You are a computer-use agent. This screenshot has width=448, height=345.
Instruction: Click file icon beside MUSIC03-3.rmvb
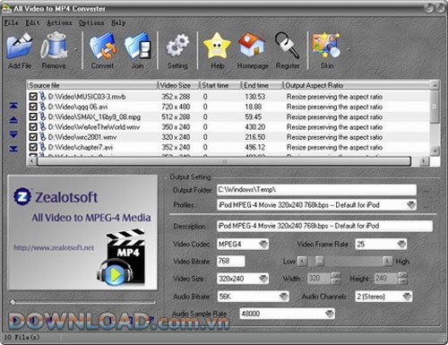[42, 96]
